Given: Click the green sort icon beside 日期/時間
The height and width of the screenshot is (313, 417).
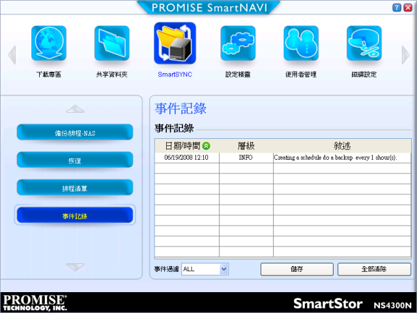Looking at the screenshot, I should [x=206, y=146].
